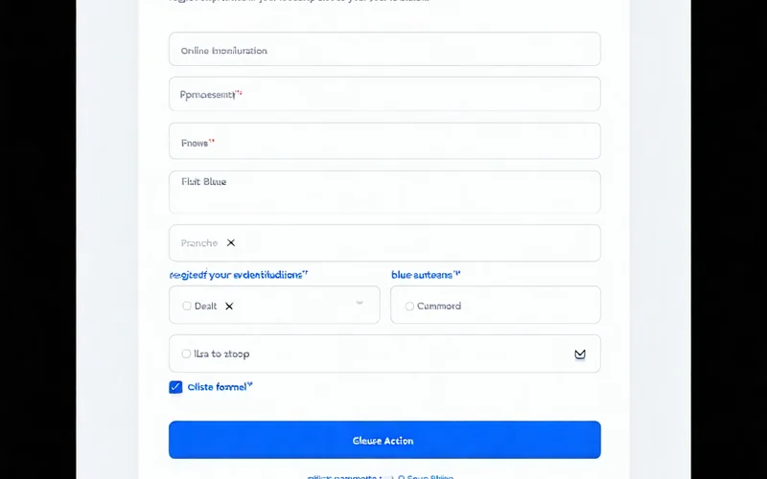767x479 pixels.
Task: Toggle the Cliste formel checkbox
Action: [175, 387]
